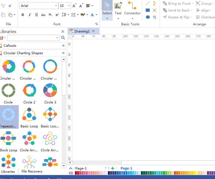Image resolution: width=215 pixels, height=179 pixels.
Task: Click the library search magnifier icon
Action: 63,38
